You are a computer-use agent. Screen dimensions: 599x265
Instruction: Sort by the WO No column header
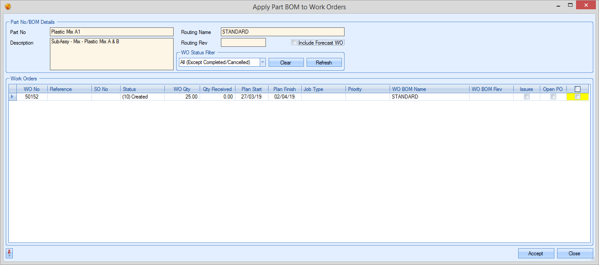point(31,89)
